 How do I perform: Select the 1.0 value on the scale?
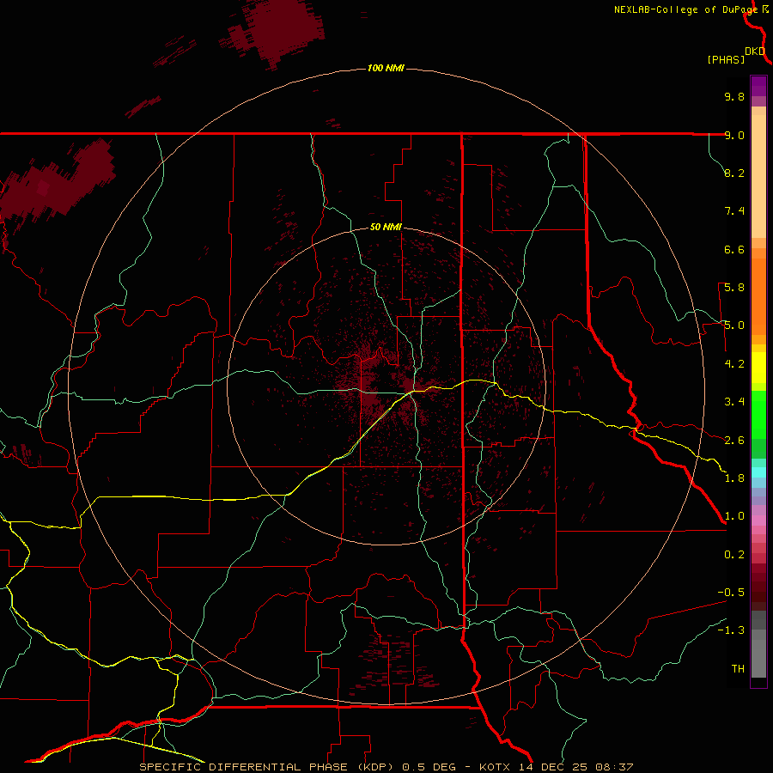tap(734, 515)
